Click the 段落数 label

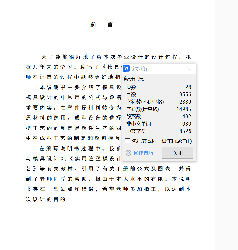(134, 117)
